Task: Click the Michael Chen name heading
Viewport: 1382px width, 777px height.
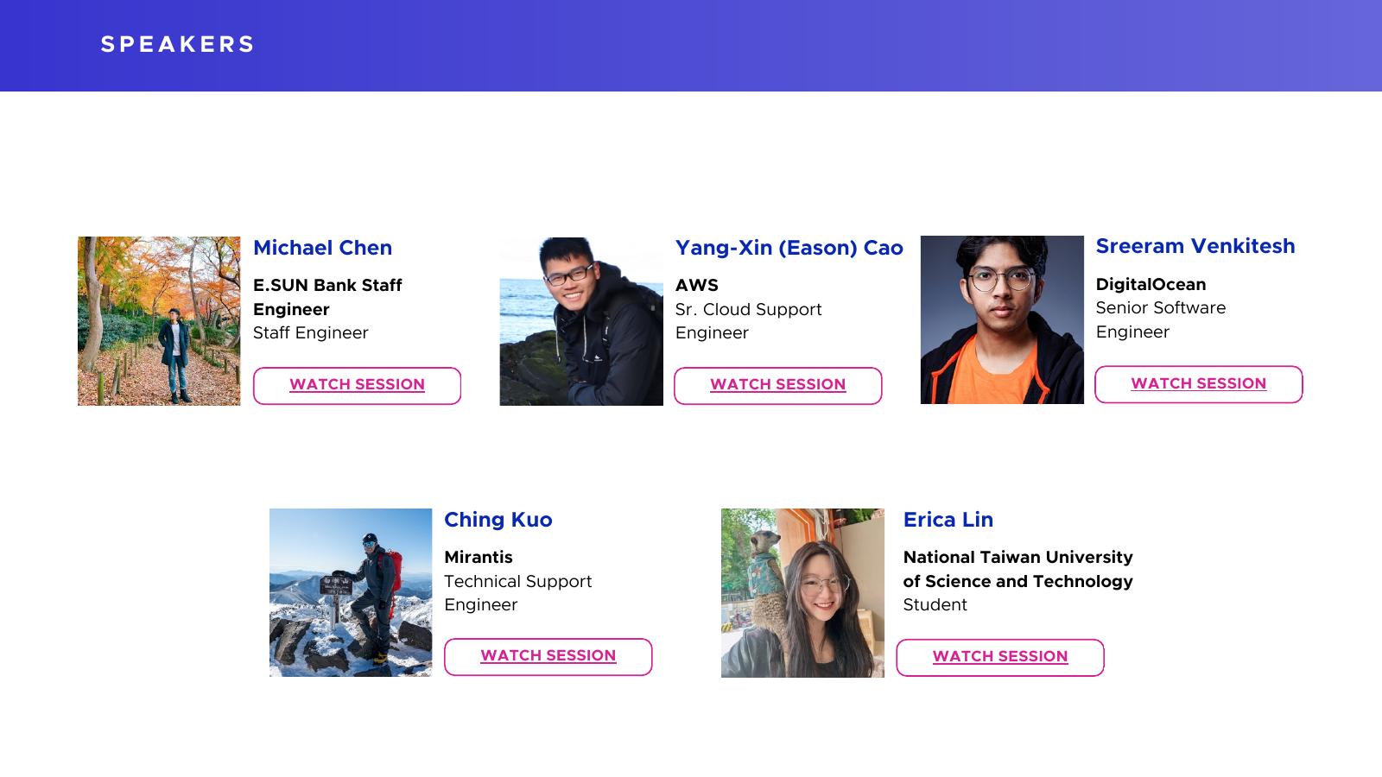Action: point(322,248)
